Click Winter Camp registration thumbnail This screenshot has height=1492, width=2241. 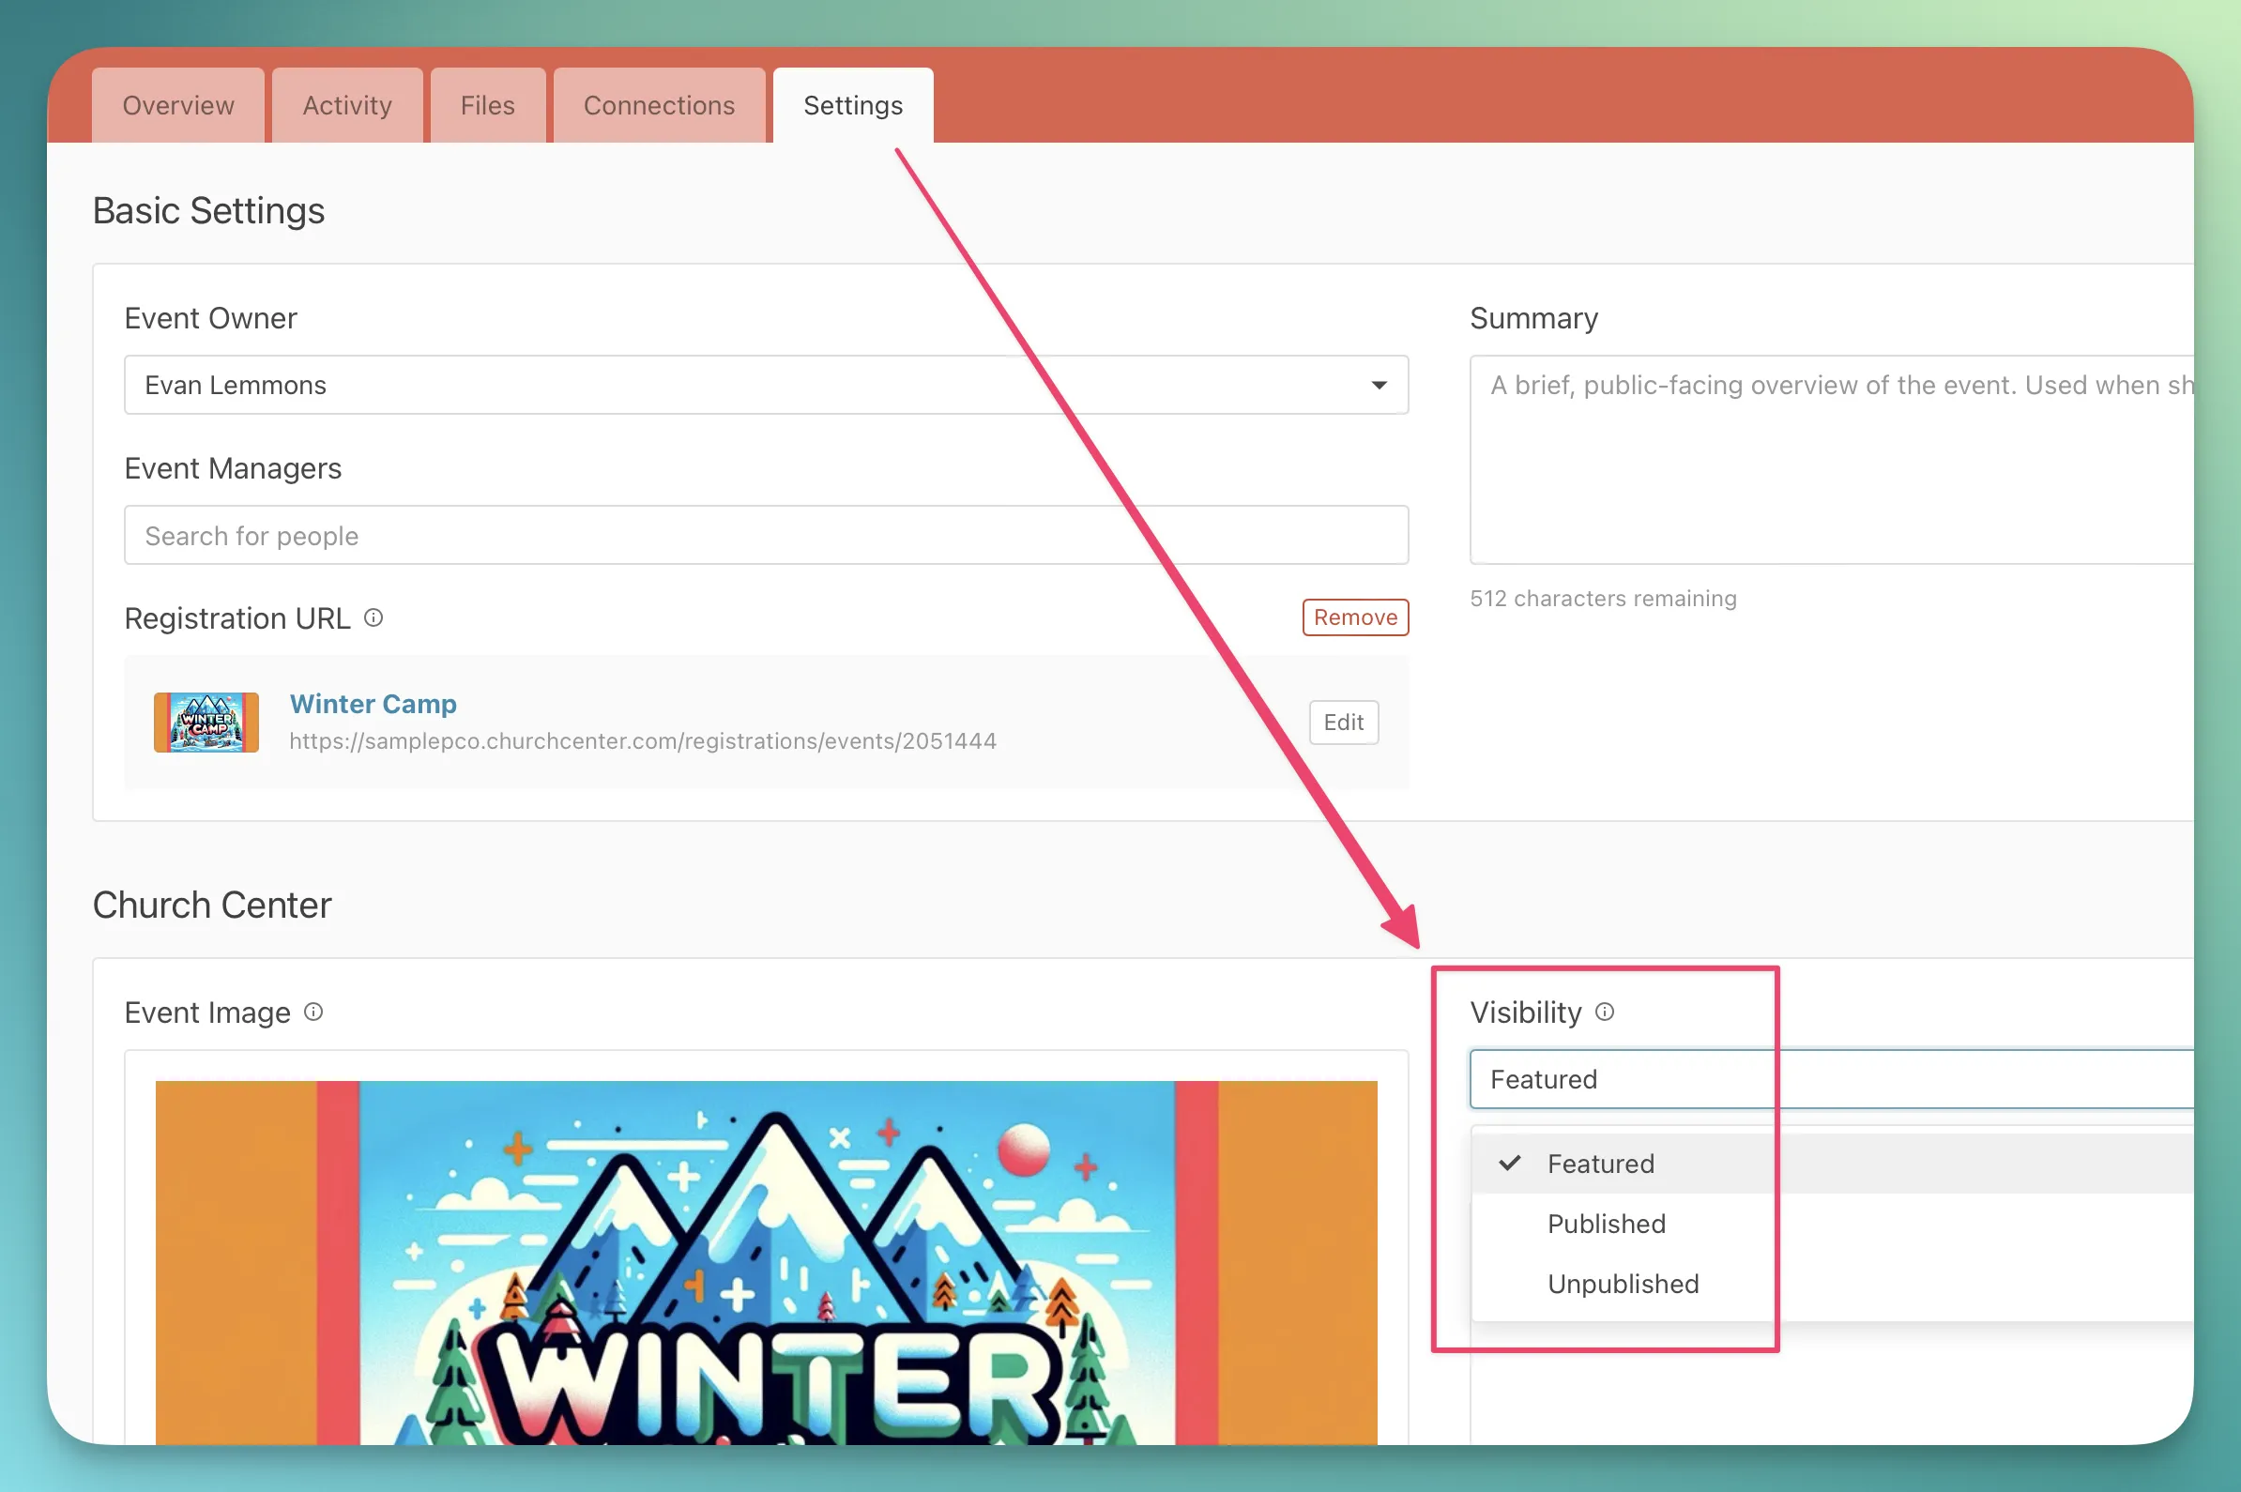(206, 723)
